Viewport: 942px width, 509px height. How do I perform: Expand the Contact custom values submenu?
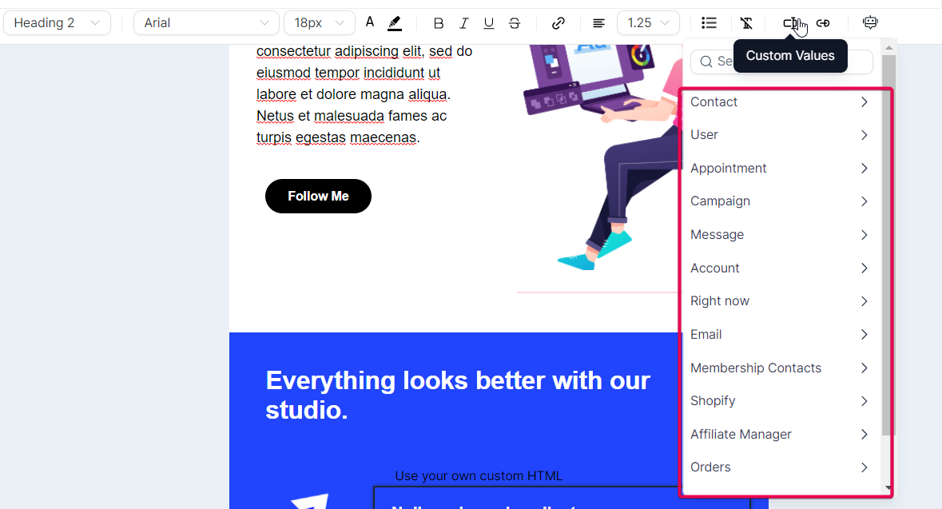(779, 102)
